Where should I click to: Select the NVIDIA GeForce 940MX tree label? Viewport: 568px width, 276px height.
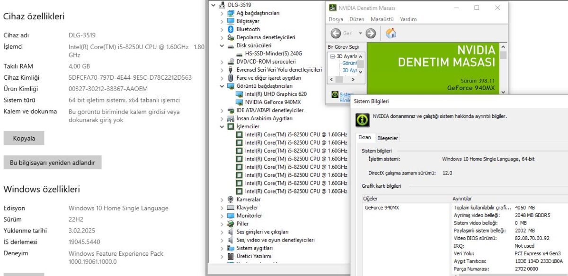pyautogui.click(x=273, y=102)
